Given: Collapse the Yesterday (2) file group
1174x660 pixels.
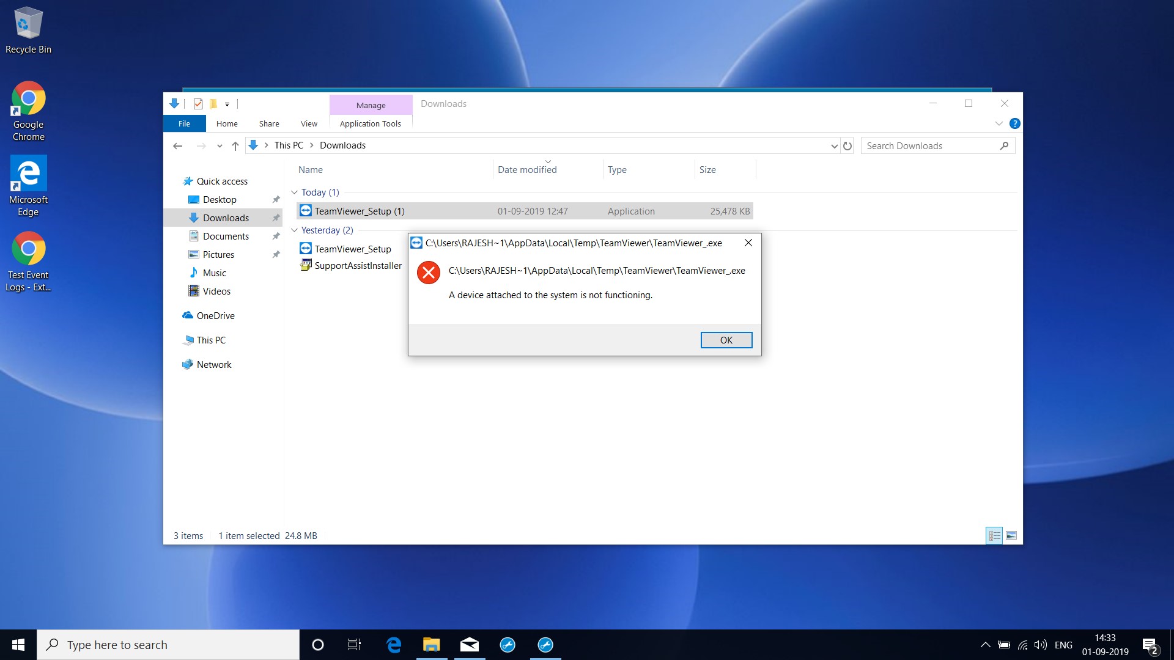Looking at the screenshot, I should (295, 230).
